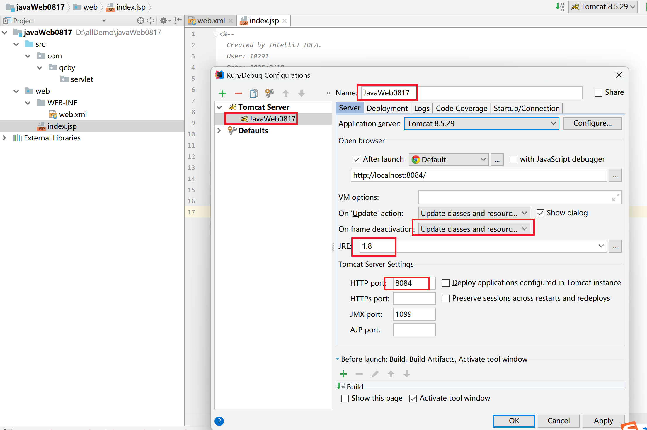Check Deploy applications configured in Tomcat instance
This screenshot has height=430, width=647.
[x=445, y=283]
